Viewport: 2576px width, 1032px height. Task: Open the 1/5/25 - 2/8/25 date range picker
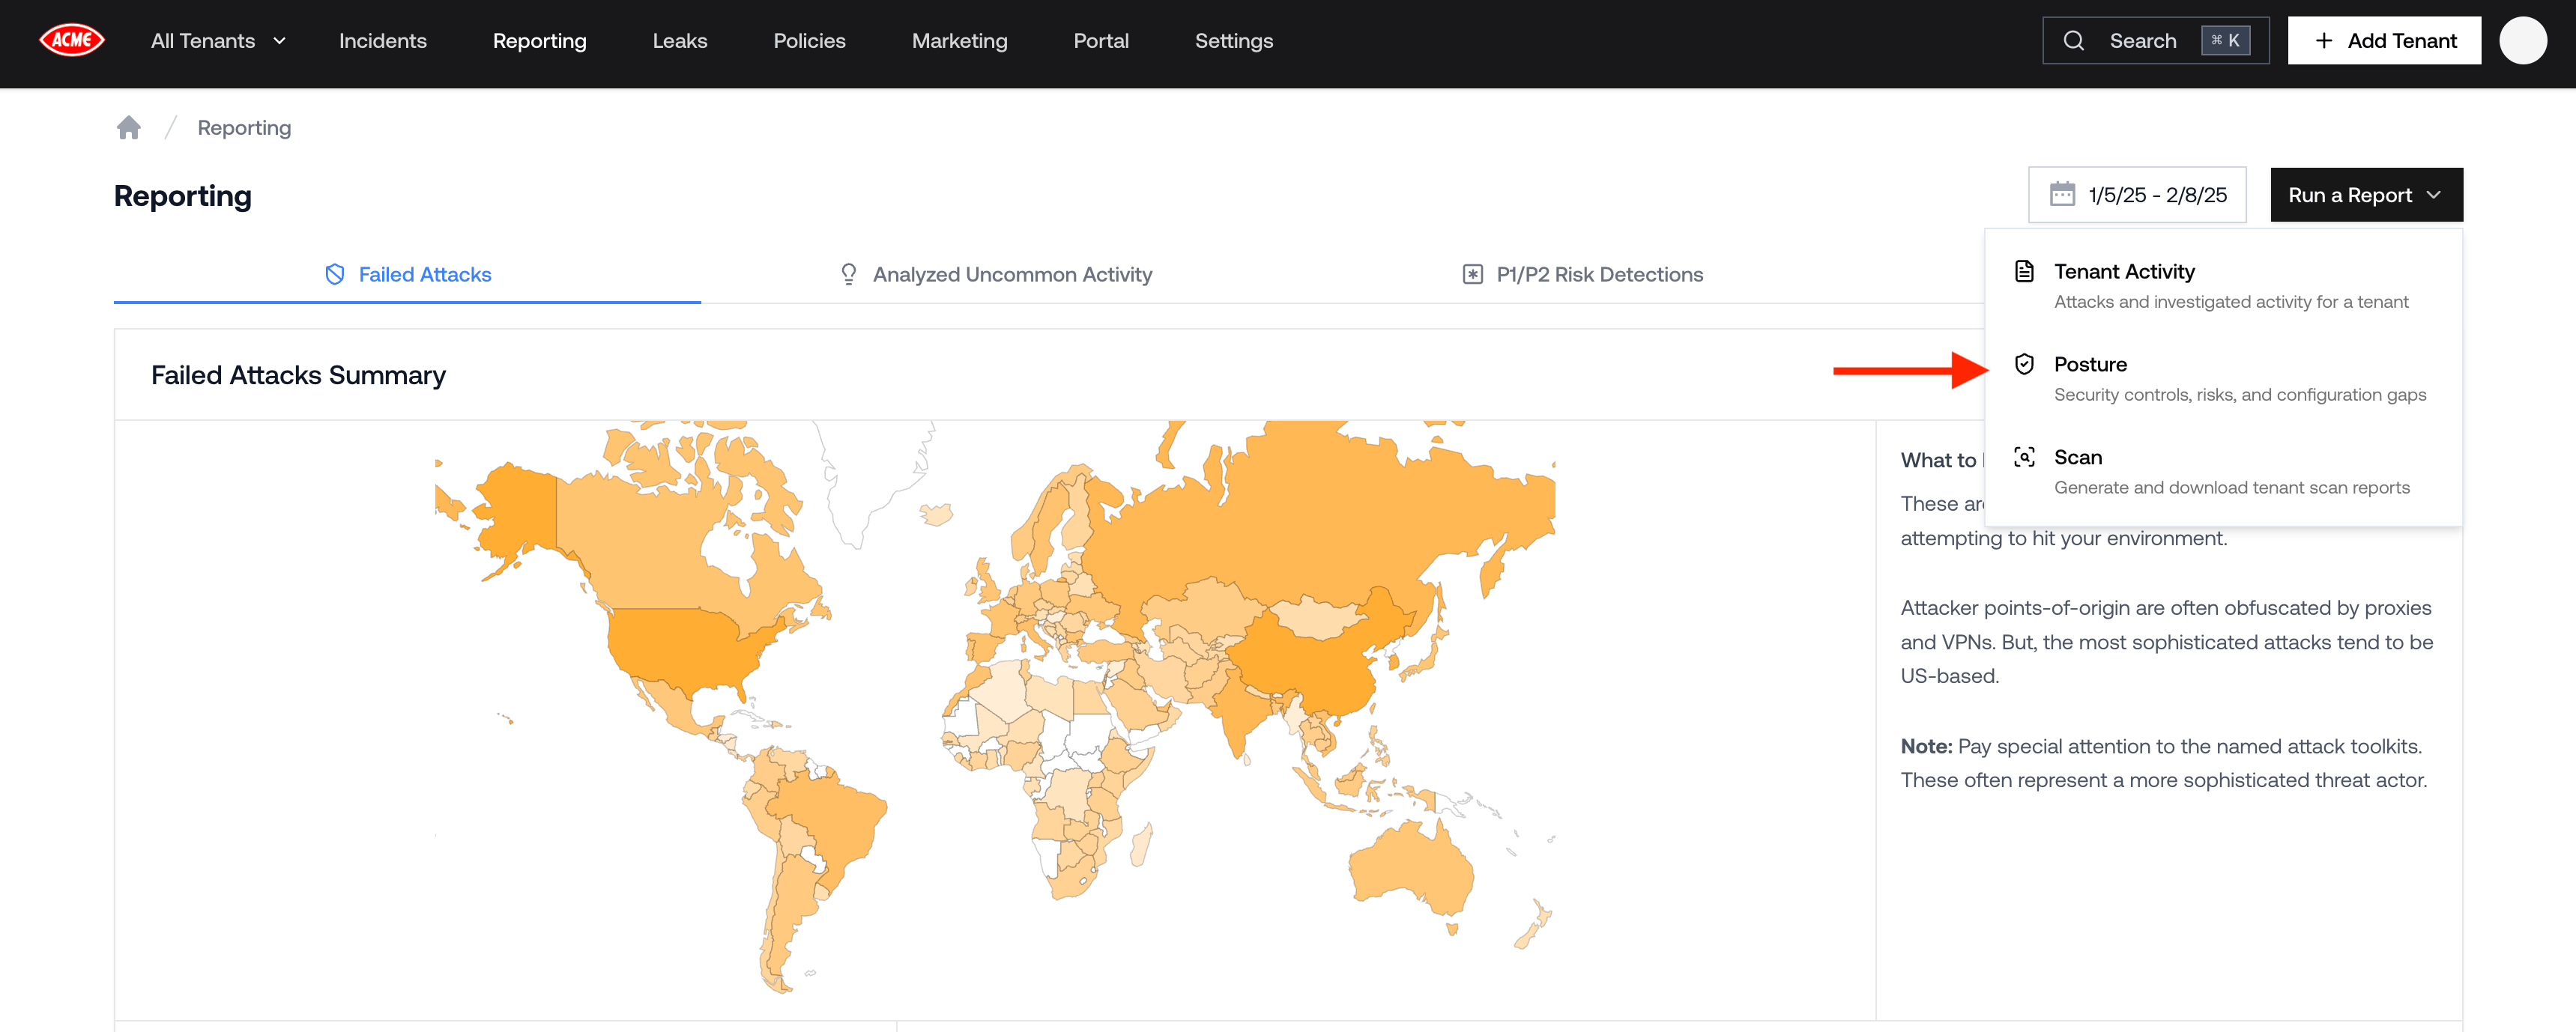(x=2137, y=195)
